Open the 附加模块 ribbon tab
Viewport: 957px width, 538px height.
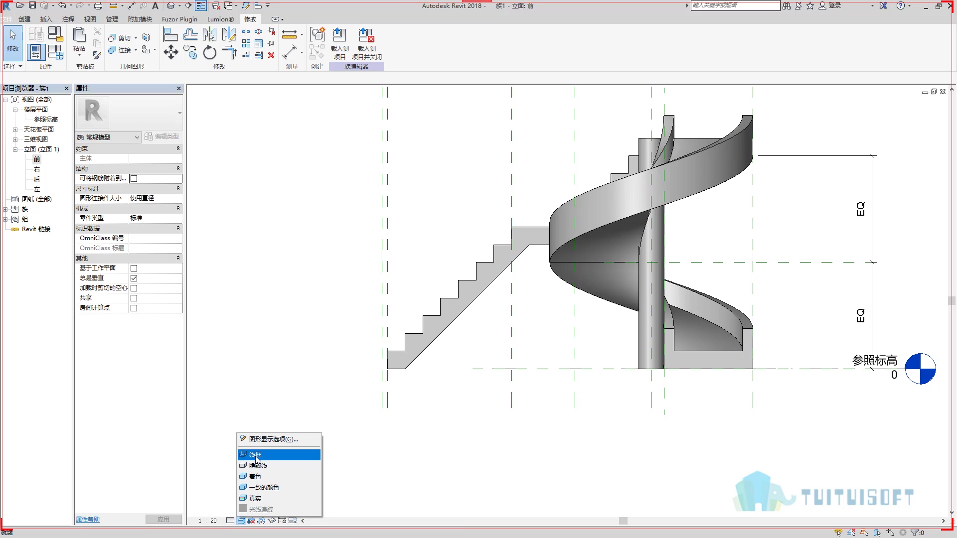140,19
